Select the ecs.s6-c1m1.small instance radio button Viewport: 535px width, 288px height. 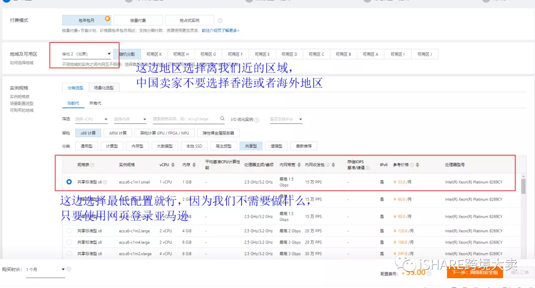pos(69,182)
